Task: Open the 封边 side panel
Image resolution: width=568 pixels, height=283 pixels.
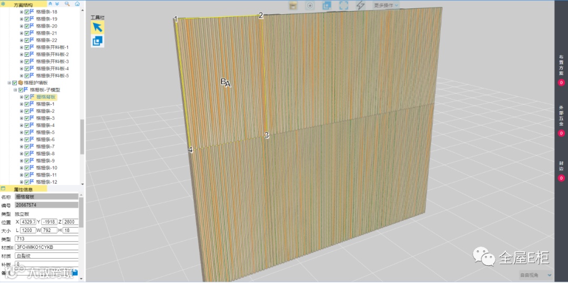Action: [561, 166]
